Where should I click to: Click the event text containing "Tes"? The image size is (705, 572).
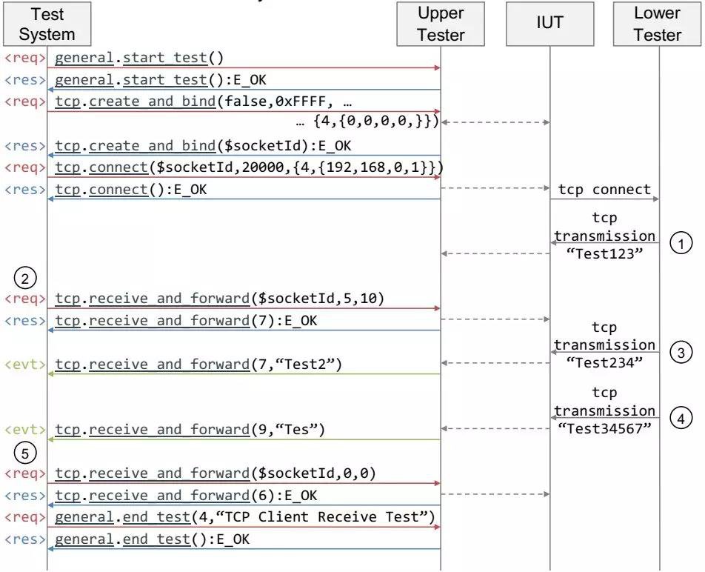pyautogui.click(x=190, y=430)
